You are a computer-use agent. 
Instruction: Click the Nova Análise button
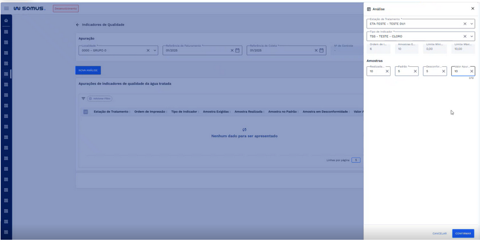pyautogui.click(x=88, y=71)
